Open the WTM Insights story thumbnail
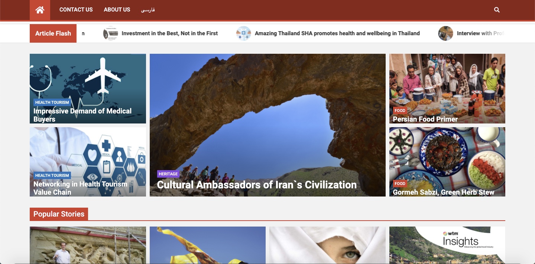 coord(447,245)
